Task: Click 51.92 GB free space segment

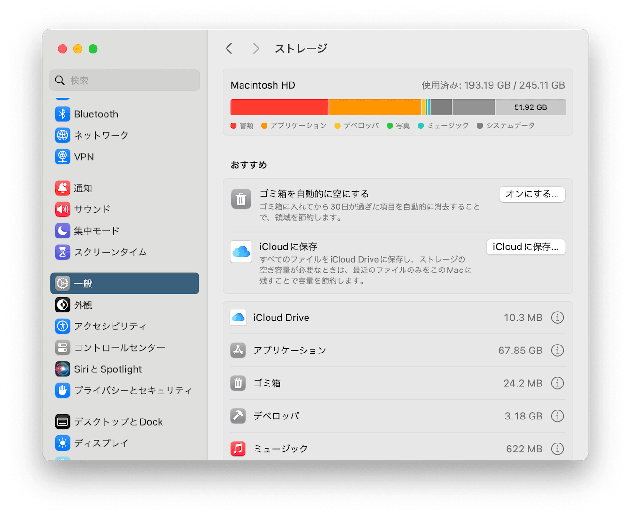Action: pyautogui.click(x=531, y=107)
